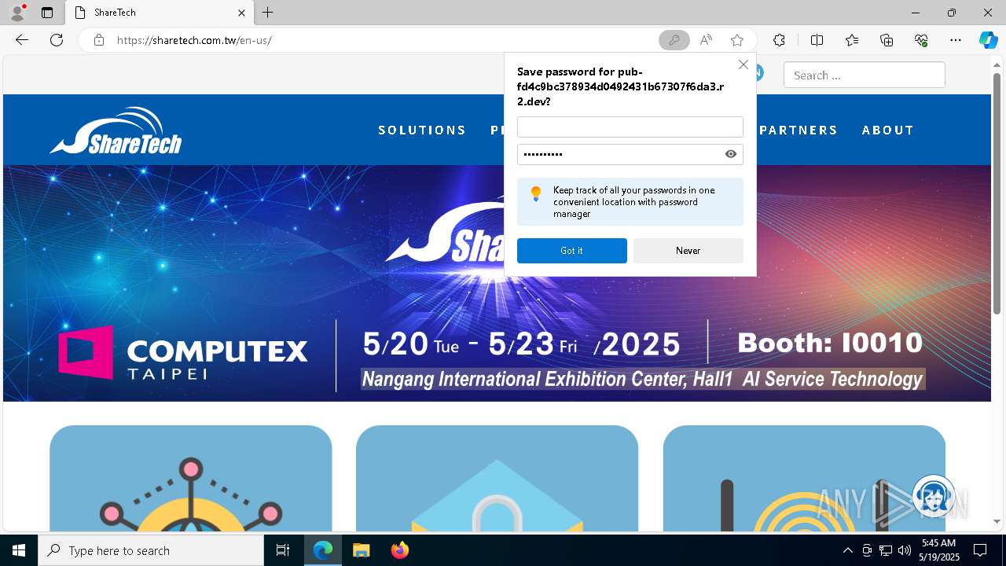Click the Never button
Viewport: 1006px width, 566px height.
click(x=688, y=251)
